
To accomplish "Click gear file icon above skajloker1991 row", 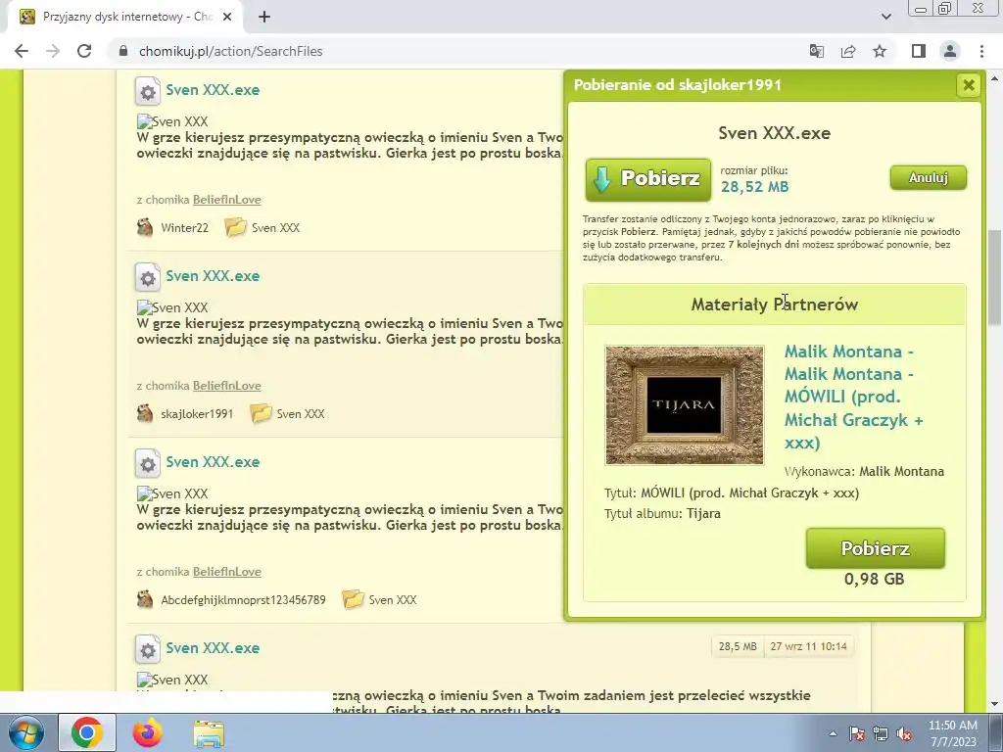I will click(x=147, y=277).
